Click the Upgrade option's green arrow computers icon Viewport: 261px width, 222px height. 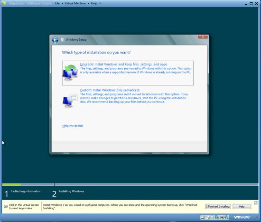click(x=70, y=73)
